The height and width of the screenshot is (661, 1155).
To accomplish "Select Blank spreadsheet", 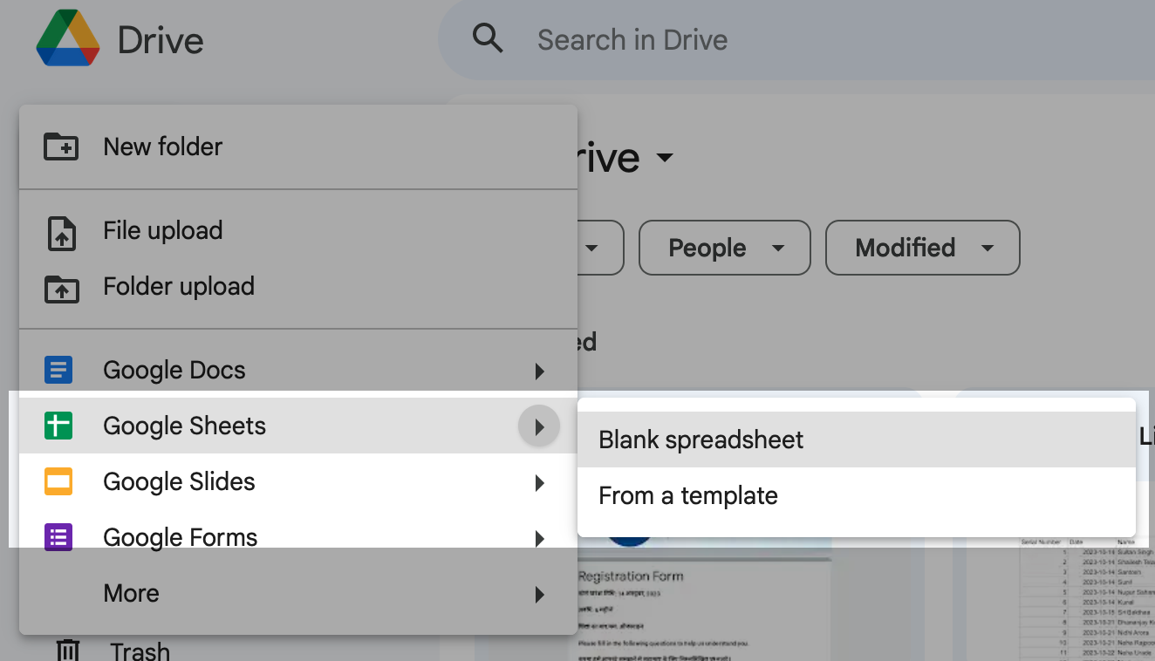I will pyautogui.click(x=701, y=440).
